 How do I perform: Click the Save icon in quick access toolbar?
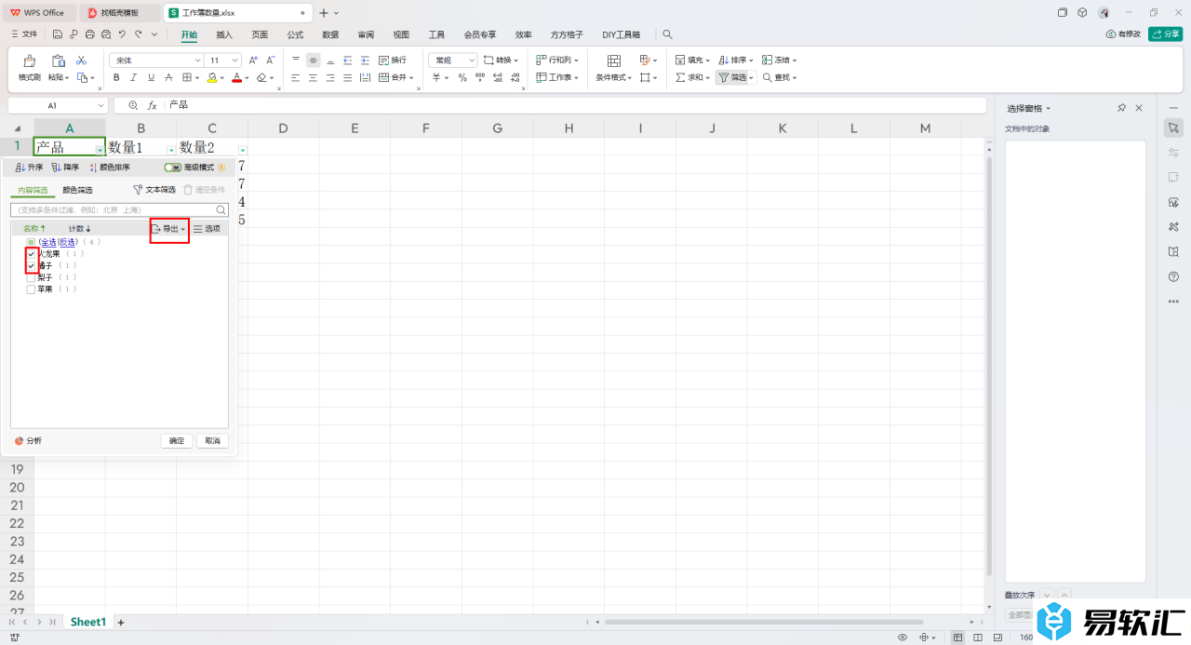click(58, 34)
